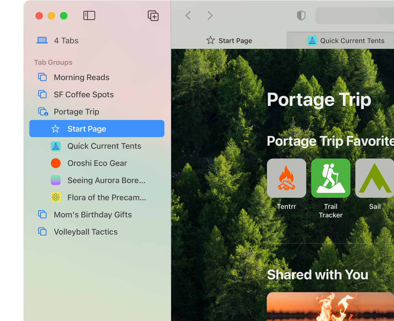This screenshot has height=321, width=394.
Task: Open the SF Coffee Spots tab group
Action: (83, 95)
